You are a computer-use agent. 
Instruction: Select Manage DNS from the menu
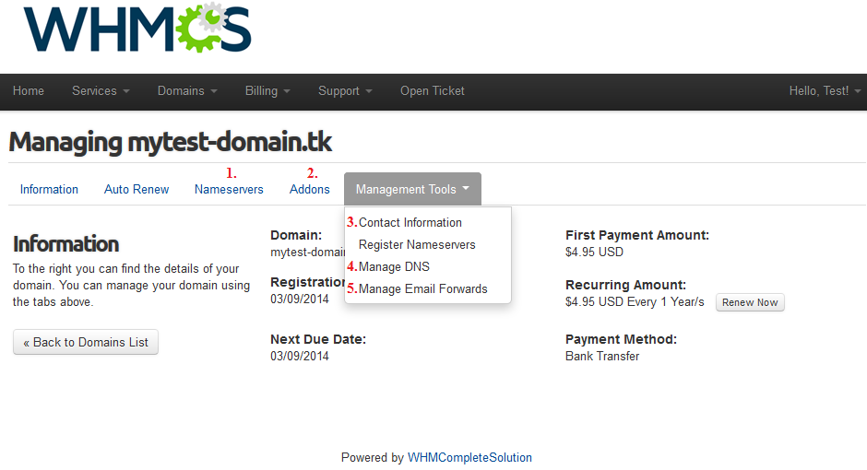pos(394,267)
